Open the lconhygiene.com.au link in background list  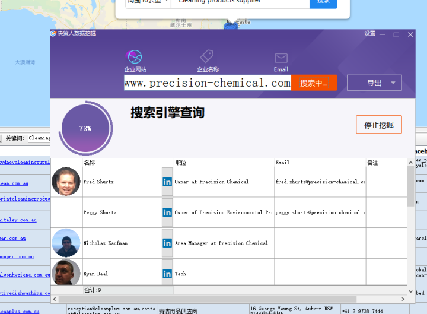pos(25,275)
